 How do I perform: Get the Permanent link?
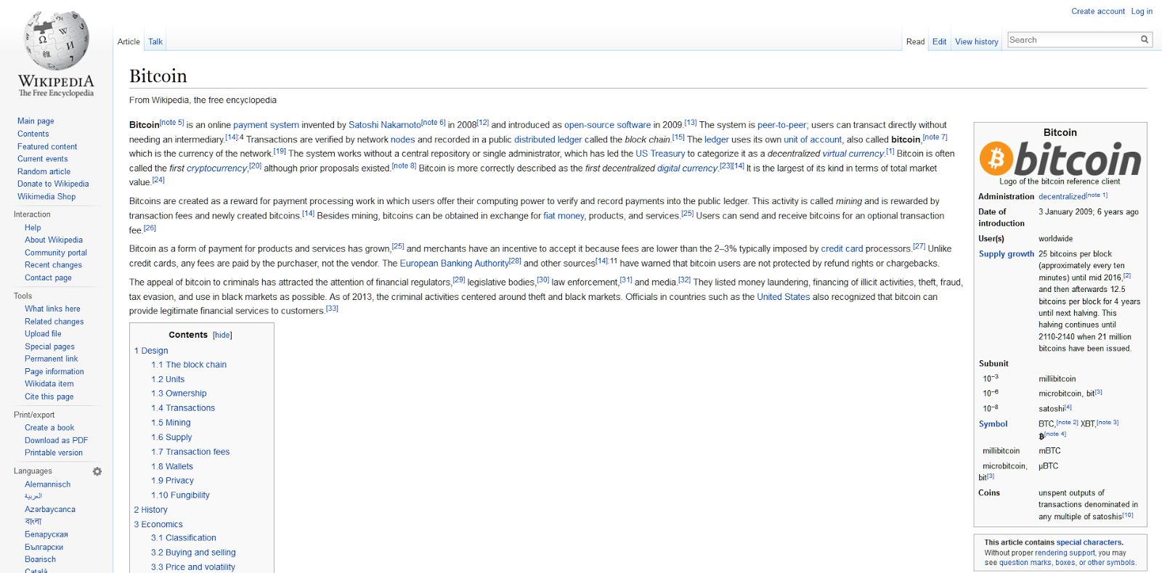(51, 359)
